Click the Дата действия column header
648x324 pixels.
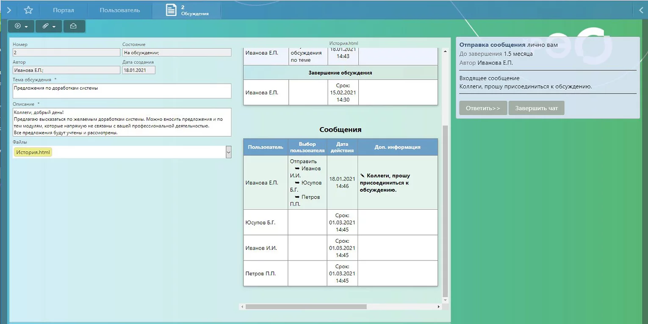[343, 147]
